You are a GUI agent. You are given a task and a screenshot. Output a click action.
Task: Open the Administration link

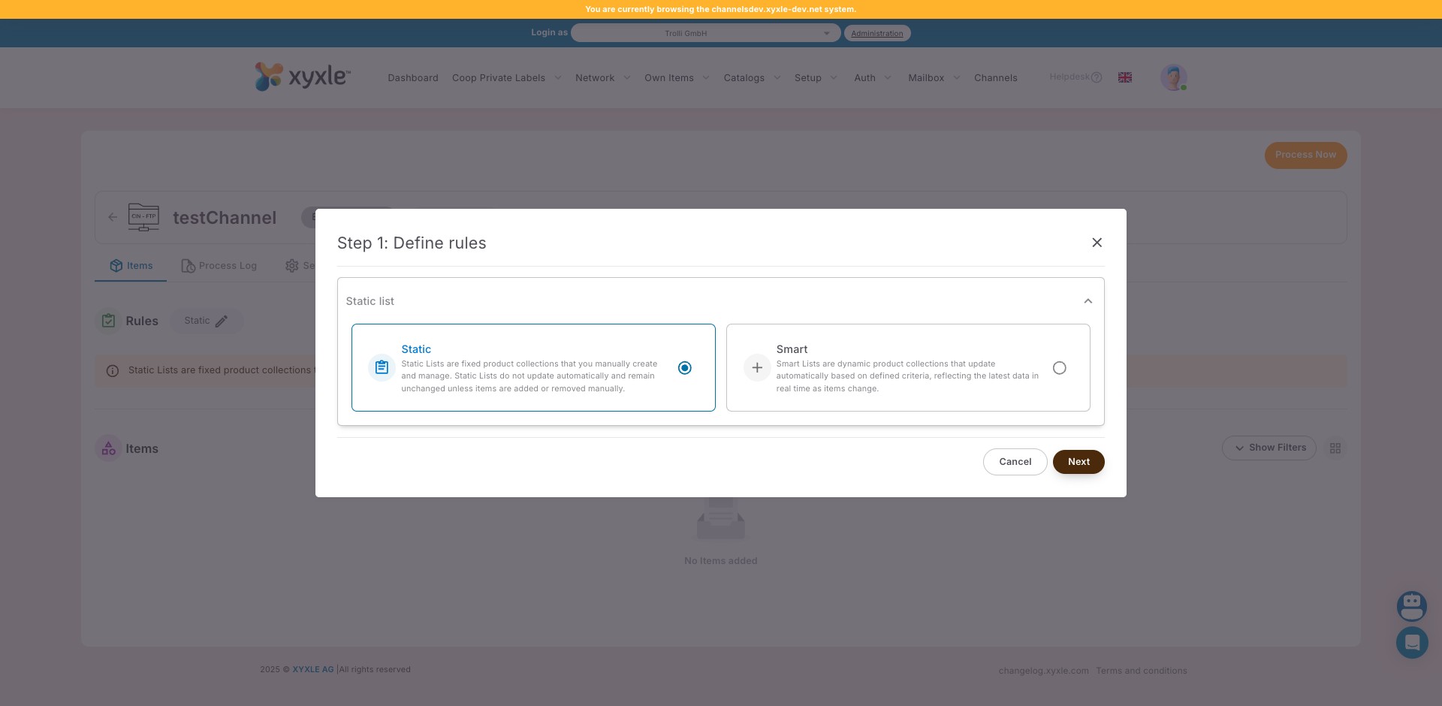[876, 33]
